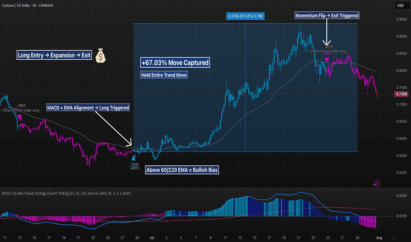Screen dimensions: 411x242
Task: Click the money bag emoji icon
Action: point(101,55)
